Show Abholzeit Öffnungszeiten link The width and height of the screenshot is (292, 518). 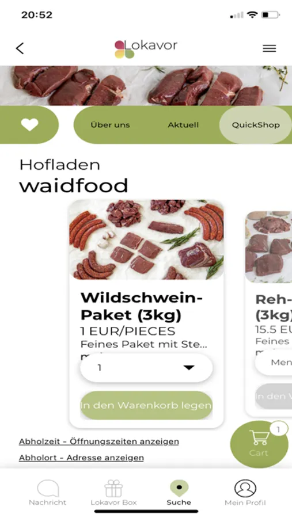point(99,441)
